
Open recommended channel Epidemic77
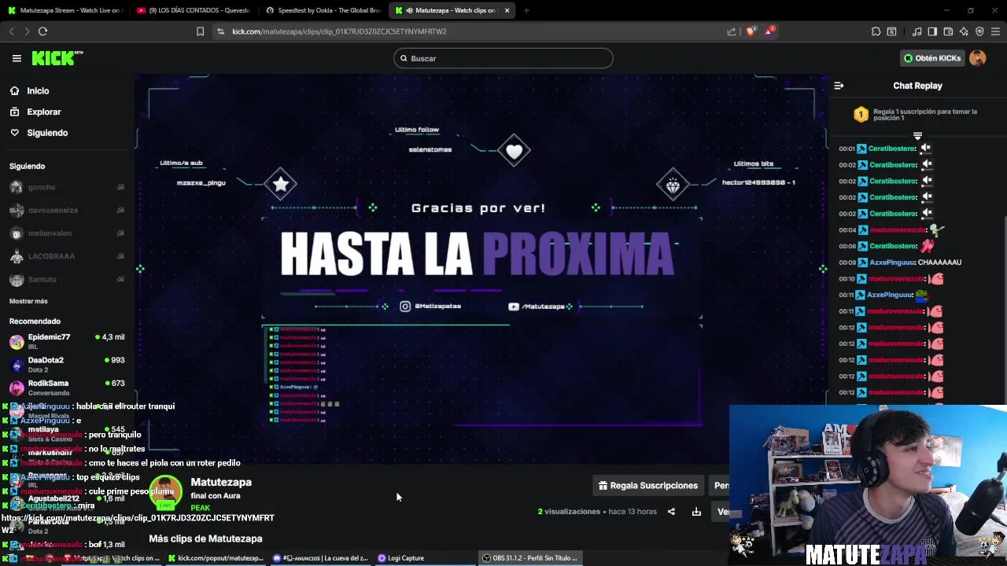tap(67, 340)
